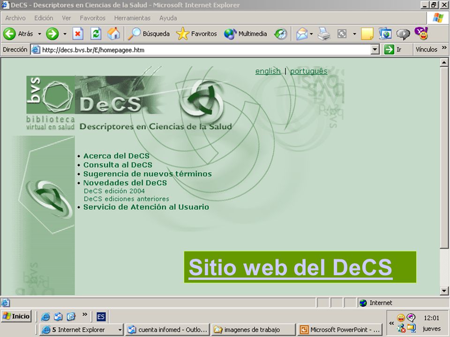Open Sugerencia de nuevos términos link
450x337 pixels.
coord(148,174)
